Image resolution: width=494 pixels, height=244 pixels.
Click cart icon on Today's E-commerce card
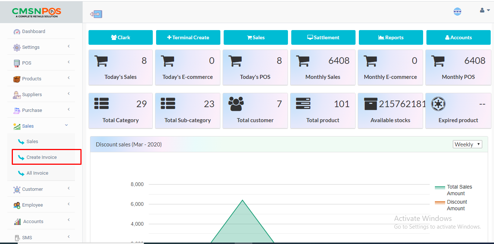point(167,61)
